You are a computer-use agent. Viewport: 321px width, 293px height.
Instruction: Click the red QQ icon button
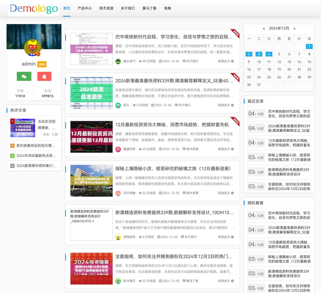(x=44, y=76)
